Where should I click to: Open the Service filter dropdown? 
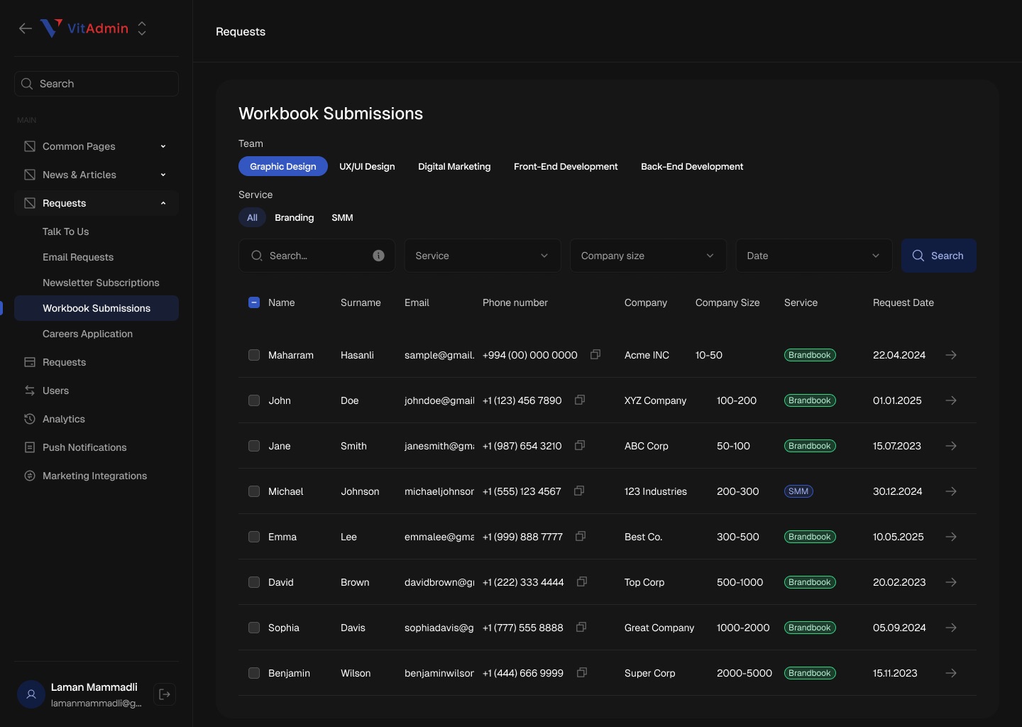[483, 256]
